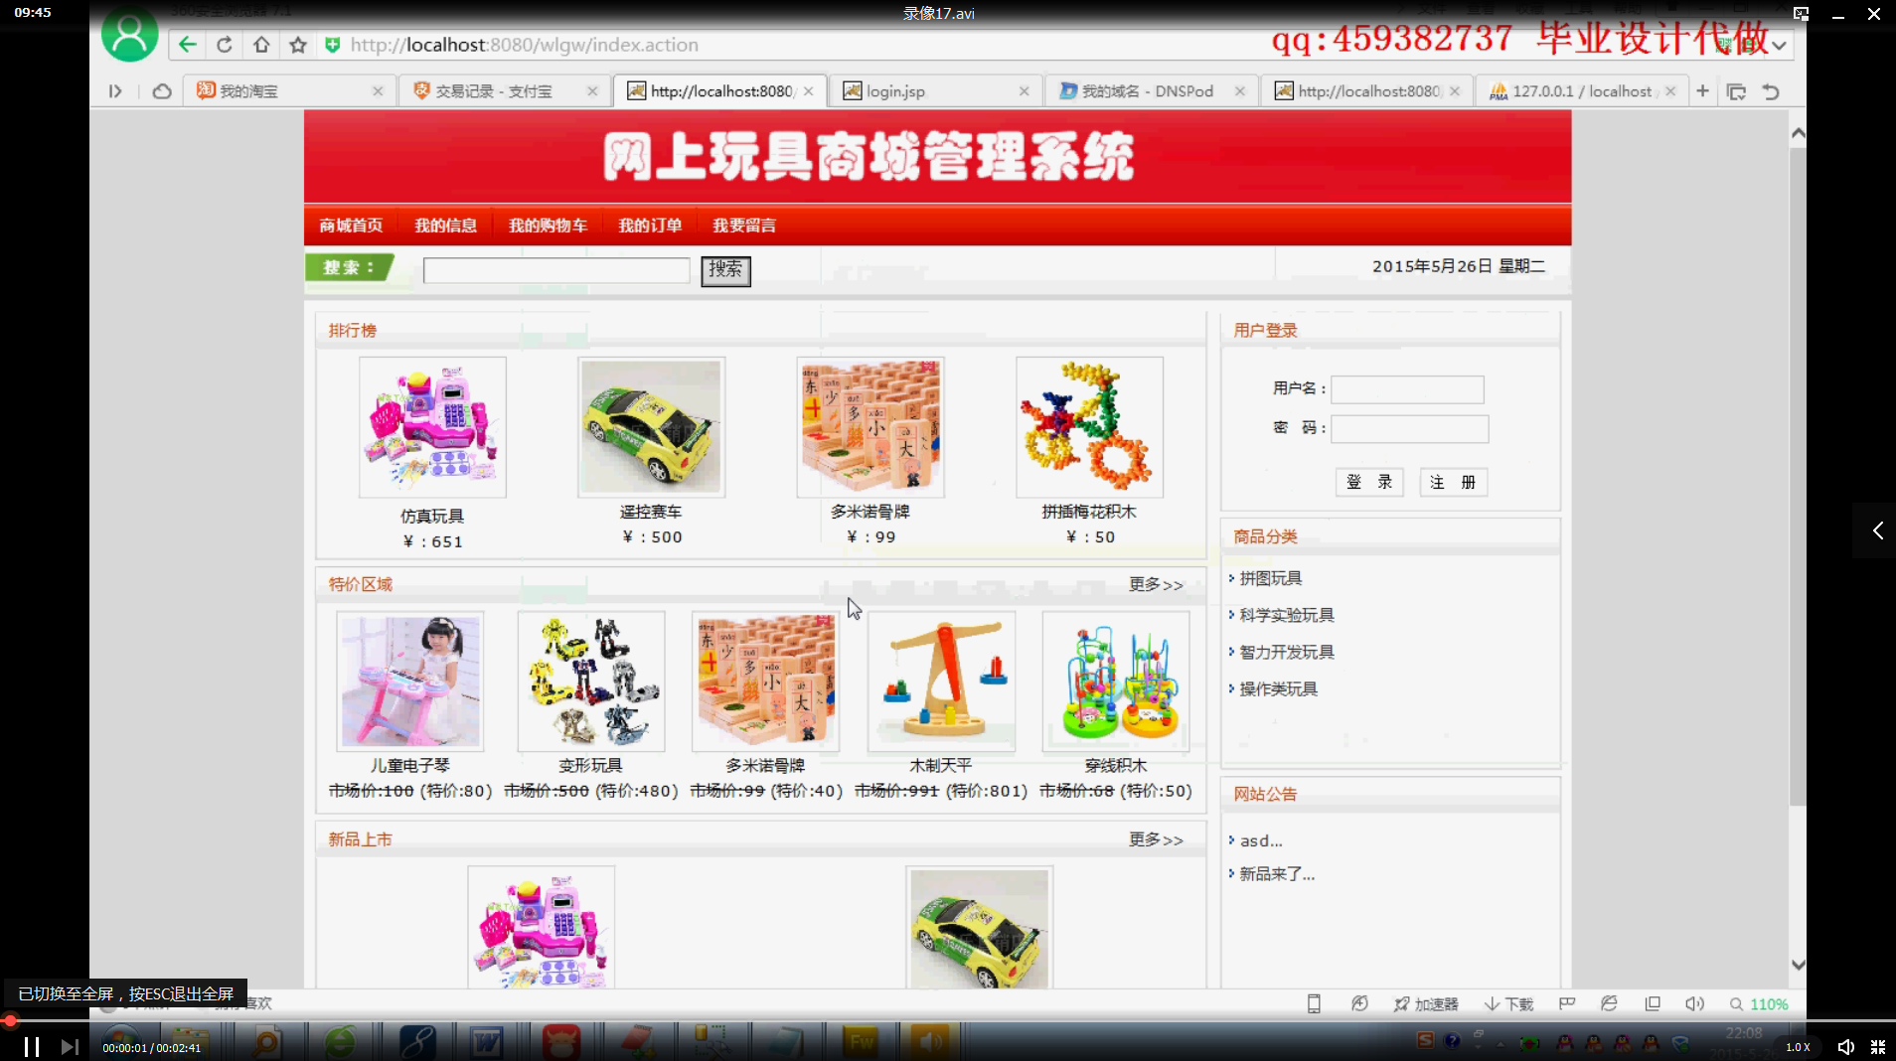This screenshot has height=1061, width=1896.
Task: Open the 仿真玩具 product thumbnail in rankings
Action: click(x=432, y=427)
